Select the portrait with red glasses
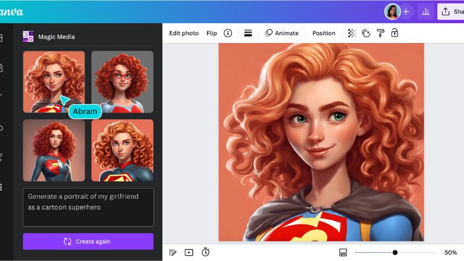 pos(122,82)
